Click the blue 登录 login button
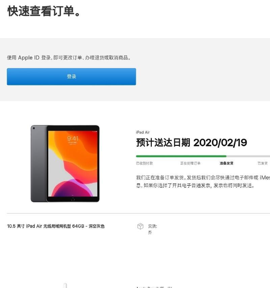This screenshot has width=270, height=288. (x=72, y=77)
